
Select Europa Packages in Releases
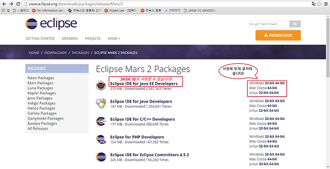pyautogui.click(x=42, y=123)
